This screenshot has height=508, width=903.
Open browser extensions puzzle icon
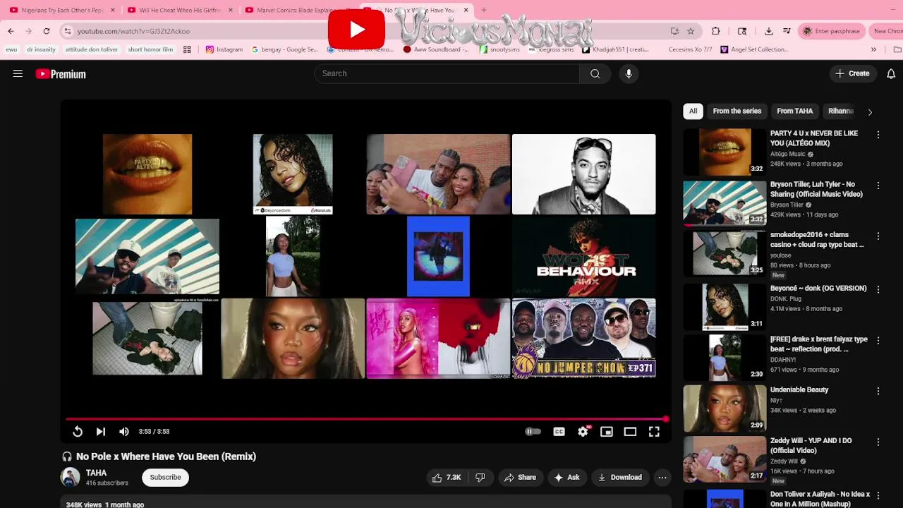(x=715, y=31)
